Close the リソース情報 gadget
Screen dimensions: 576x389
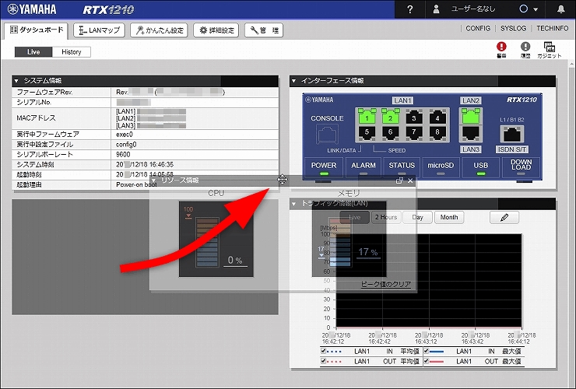click(410, 180)
